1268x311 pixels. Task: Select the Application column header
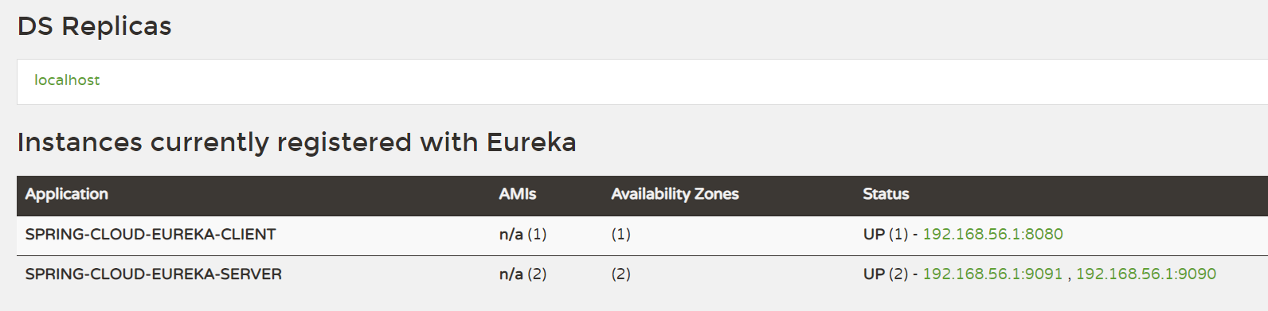pos(66,194)
